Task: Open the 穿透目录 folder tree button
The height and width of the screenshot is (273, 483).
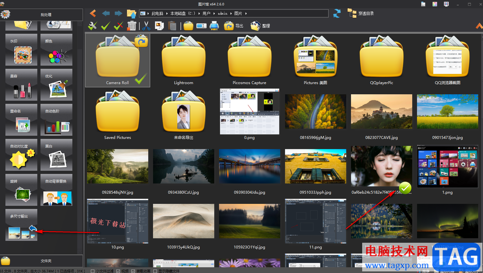Action: [361, 13]
